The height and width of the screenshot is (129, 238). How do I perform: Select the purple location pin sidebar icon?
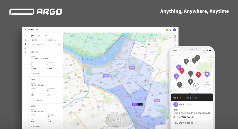(25, 40)
